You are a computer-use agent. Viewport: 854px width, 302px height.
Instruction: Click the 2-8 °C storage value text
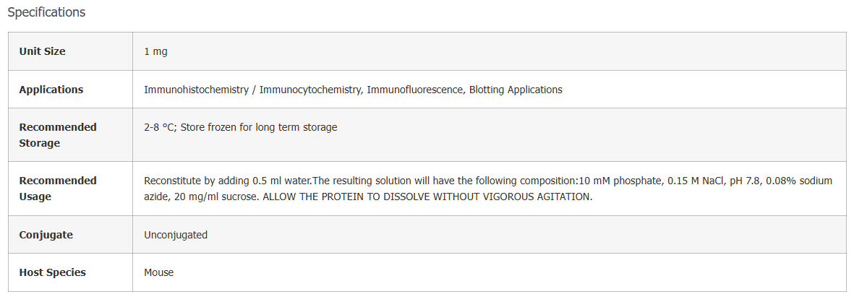(x=160, y=127)
